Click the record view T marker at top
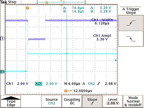 [x=47, y=2]
